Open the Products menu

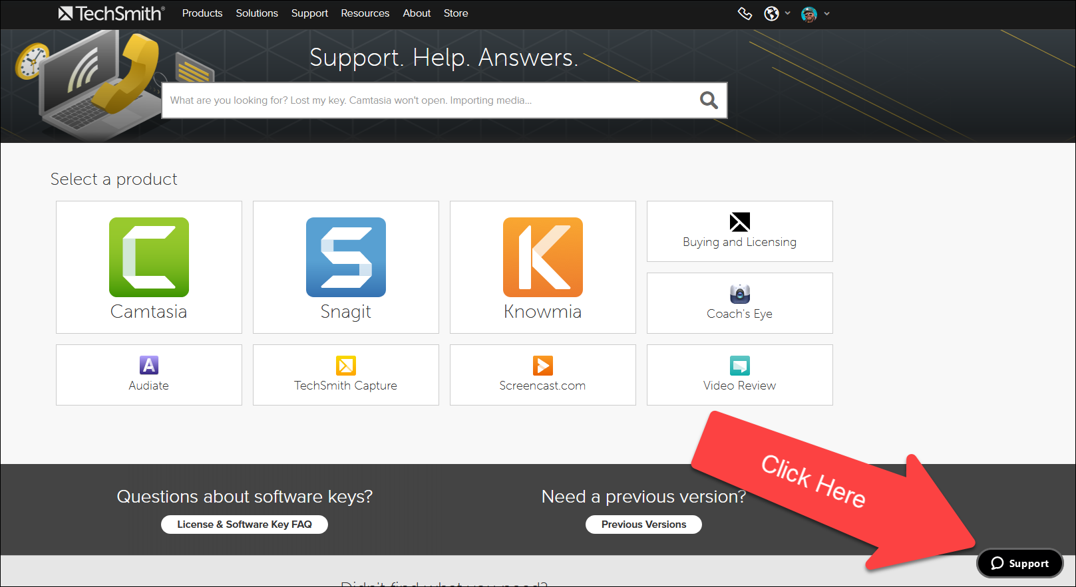click(x=202, y=13)
